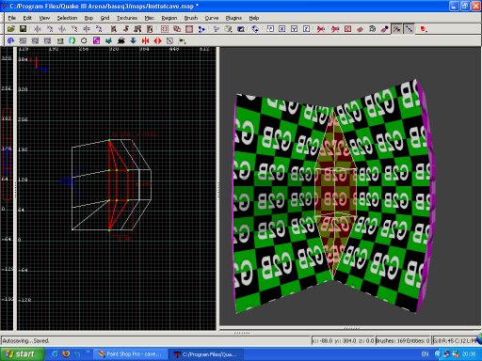Image resolution: width=482 pixels, height=361 pixels.
Task: Click the Select Partial Tall icon
Action: tap(137, 29)
